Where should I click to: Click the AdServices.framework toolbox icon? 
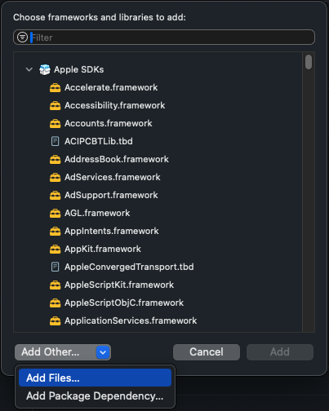pyautogui.click(x=56, y=177)
